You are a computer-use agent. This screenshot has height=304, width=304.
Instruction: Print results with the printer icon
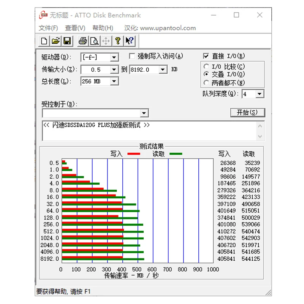[83, 41]
